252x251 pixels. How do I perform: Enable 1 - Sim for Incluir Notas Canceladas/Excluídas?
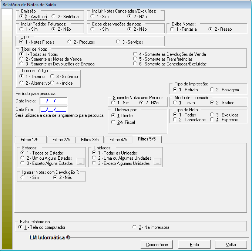pyautogui.click(x=92, y=17)
